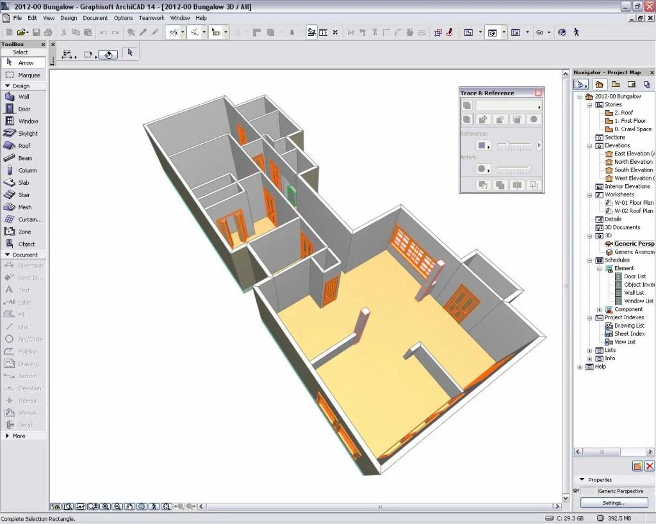Viewport: 656px width, 524px height.
Task: Open the 1. First Floor story
Action: click(x=630, y=121)
